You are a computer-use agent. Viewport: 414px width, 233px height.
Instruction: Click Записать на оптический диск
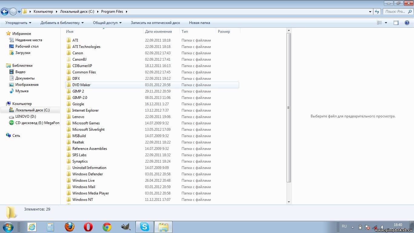(155, 23)
